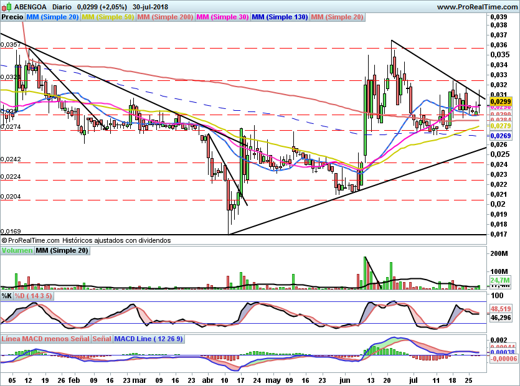
Task: Click the may month on date axis
Action: tap(273, 380)
